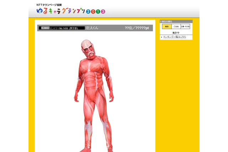Switch to the ご当地 ranking tab
The height and width of the screenshot is (152, 228).
176,26
